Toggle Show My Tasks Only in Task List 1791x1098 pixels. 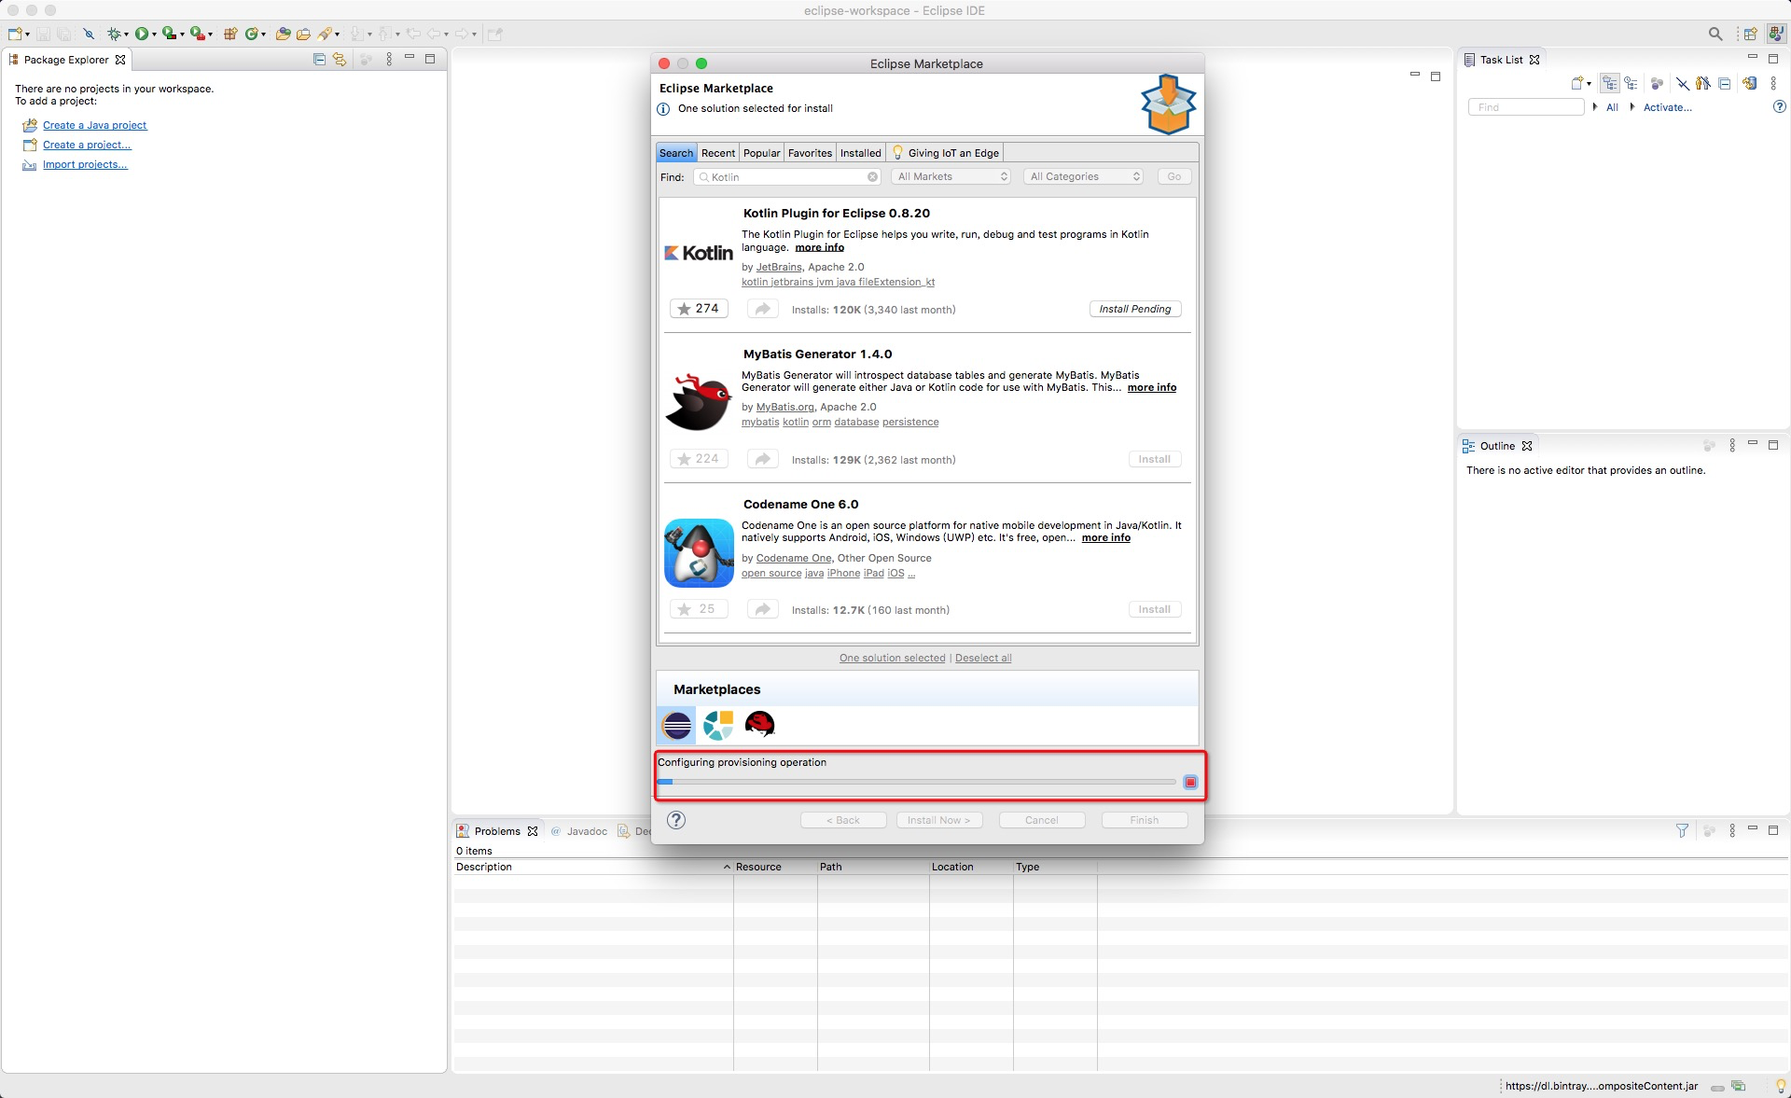pyautogui.click(x=1702, y=83)
